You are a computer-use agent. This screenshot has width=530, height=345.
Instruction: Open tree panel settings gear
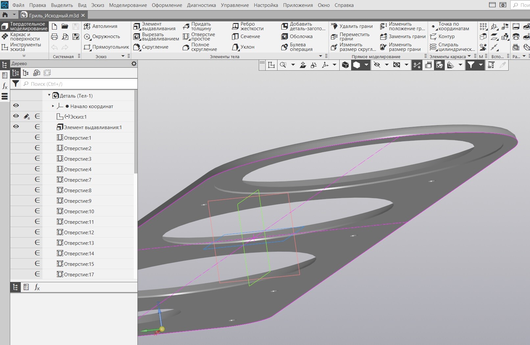134,63
